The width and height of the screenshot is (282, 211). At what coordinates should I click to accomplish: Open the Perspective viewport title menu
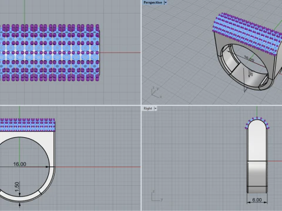(x=153, y=2)
